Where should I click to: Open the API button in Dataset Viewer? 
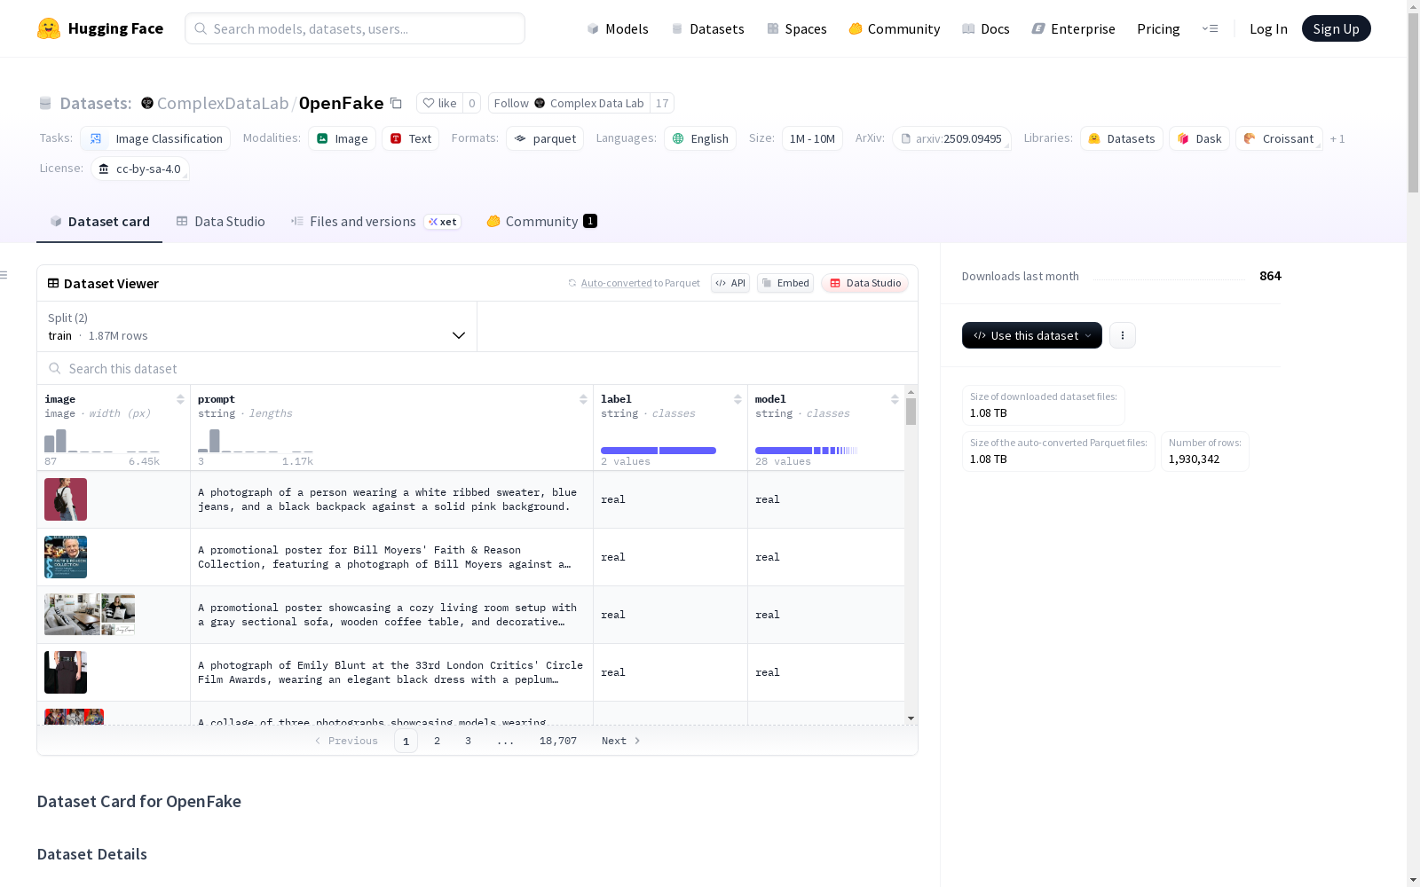point(730,283)
